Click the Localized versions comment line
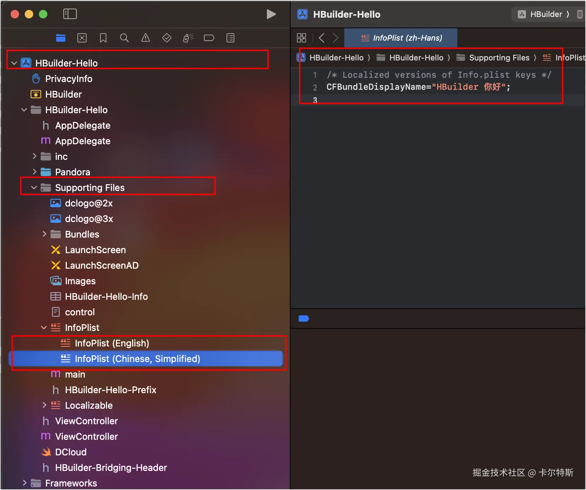The height and width of the screenshot is (490, 586). coord(439,75)
